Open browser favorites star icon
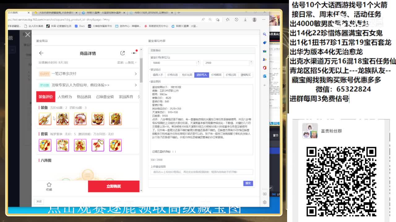 227,19
